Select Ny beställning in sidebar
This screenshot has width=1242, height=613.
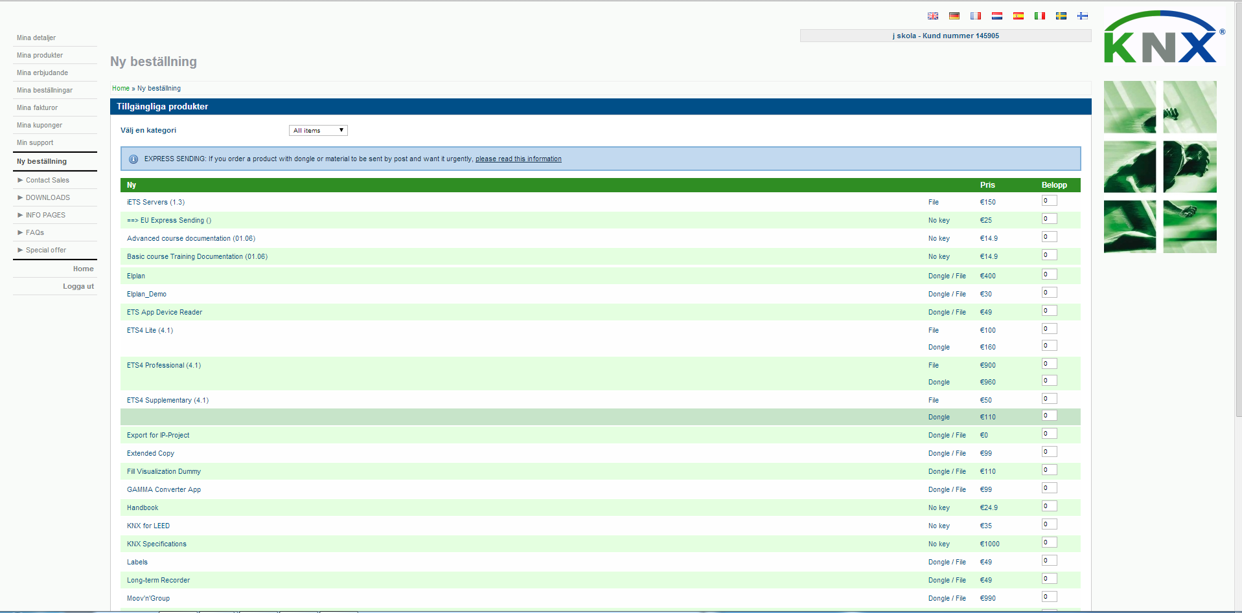click(x=41, y=162)
